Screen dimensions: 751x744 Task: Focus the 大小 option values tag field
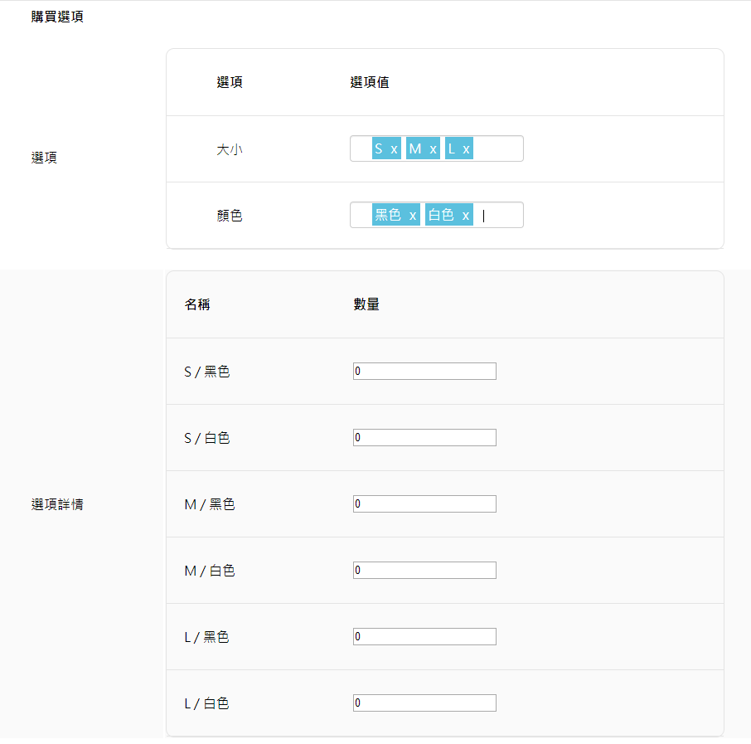tap(497, 149)
